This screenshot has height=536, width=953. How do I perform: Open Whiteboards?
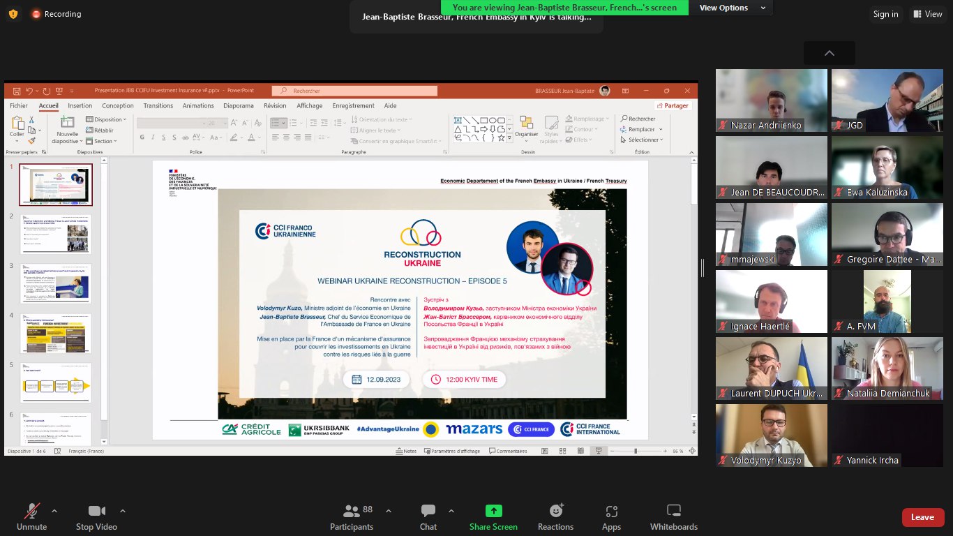tap(673, 516)
